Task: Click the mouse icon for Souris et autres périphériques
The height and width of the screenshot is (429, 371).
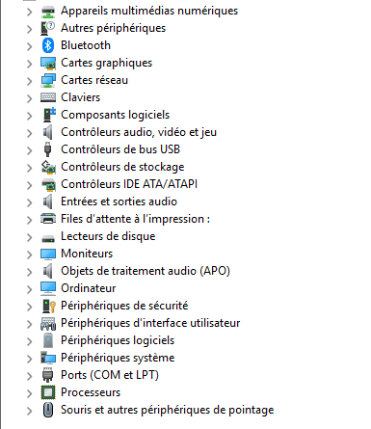Action: coord(48,410)
